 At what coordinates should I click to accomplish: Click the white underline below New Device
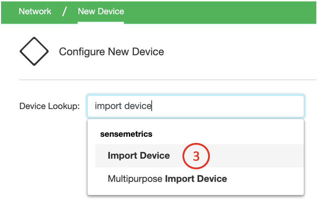101,22
